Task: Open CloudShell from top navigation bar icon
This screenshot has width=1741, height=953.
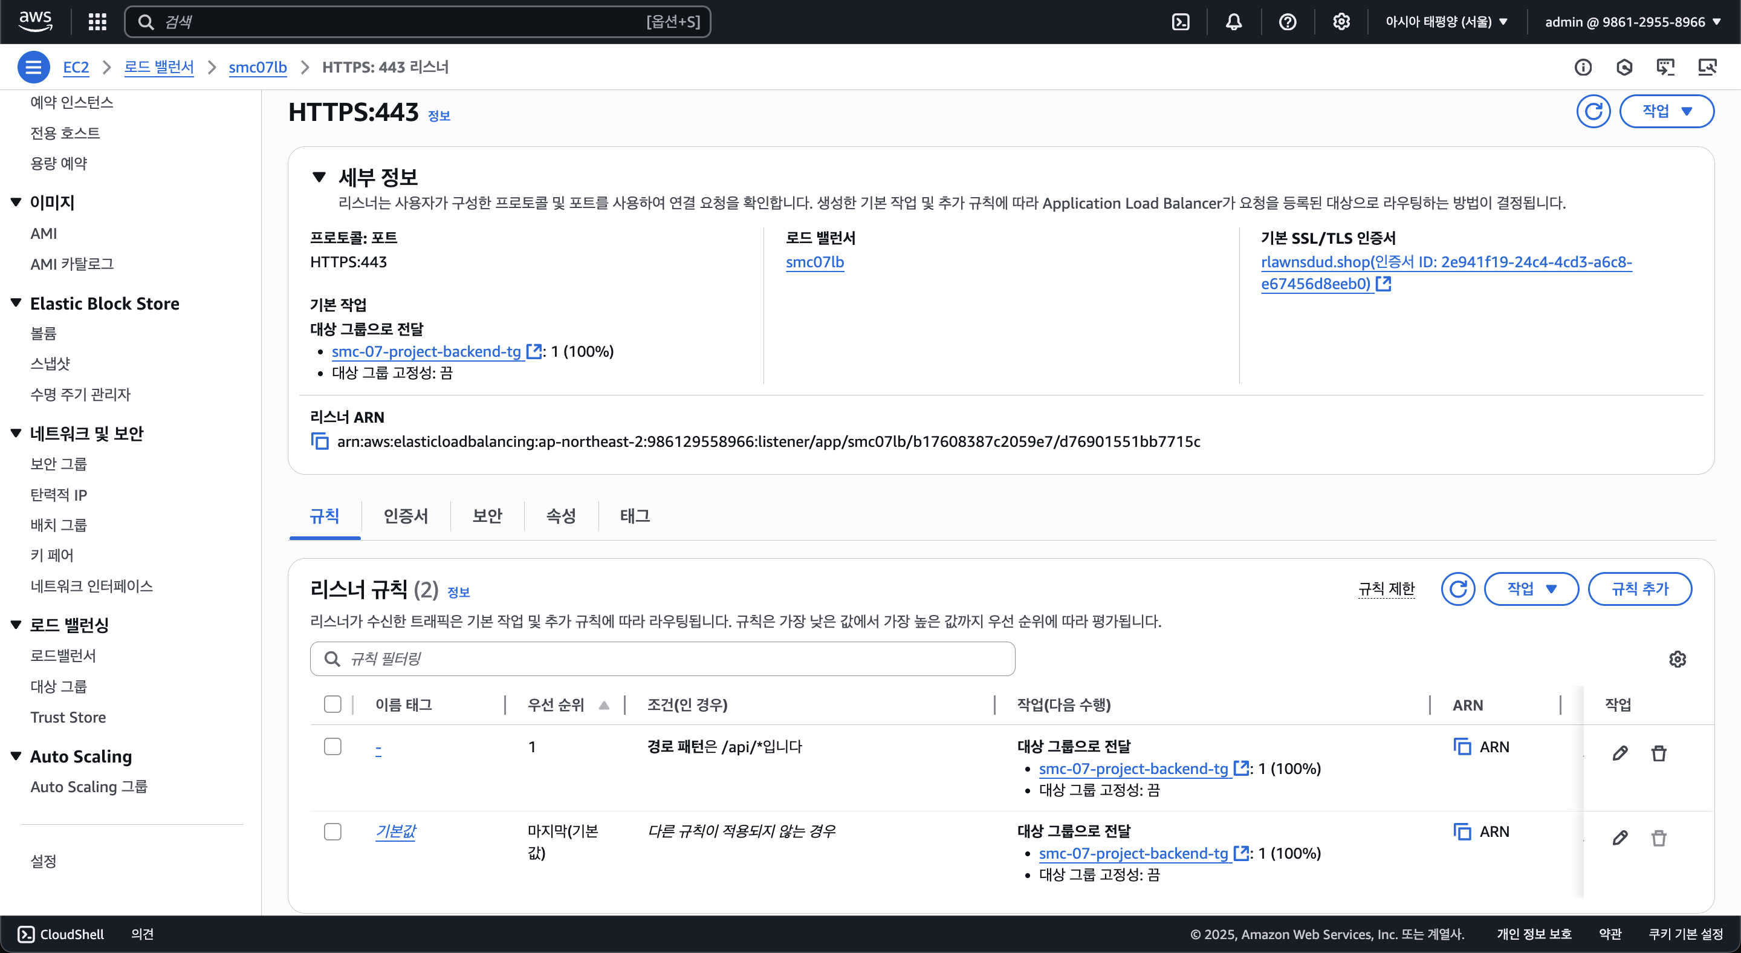Action: pos(1180,22)
